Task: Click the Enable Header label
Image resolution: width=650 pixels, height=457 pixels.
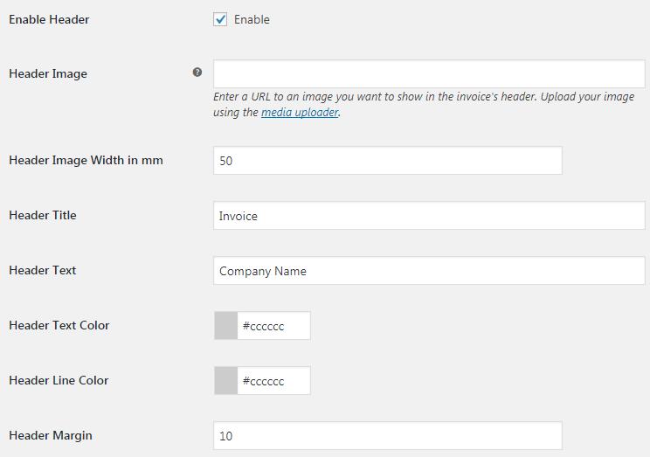Action: 49,19
